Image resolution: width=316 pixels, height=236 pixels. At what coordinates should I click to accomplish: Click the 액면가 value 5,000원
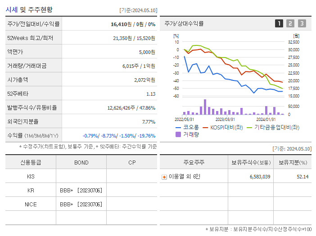(147, 52)
